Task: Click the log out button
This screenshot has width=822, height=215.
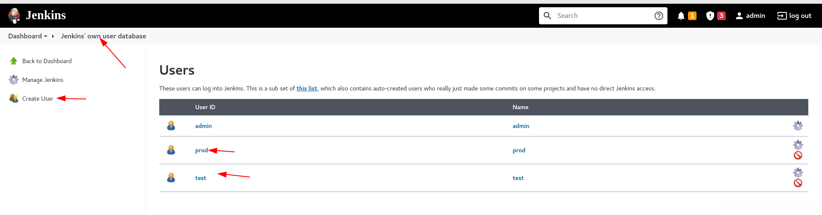Action: click(794, 16)
